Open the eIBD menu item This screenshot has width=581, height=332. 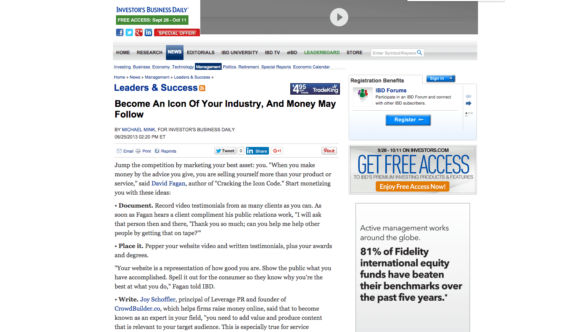point(292,53)
